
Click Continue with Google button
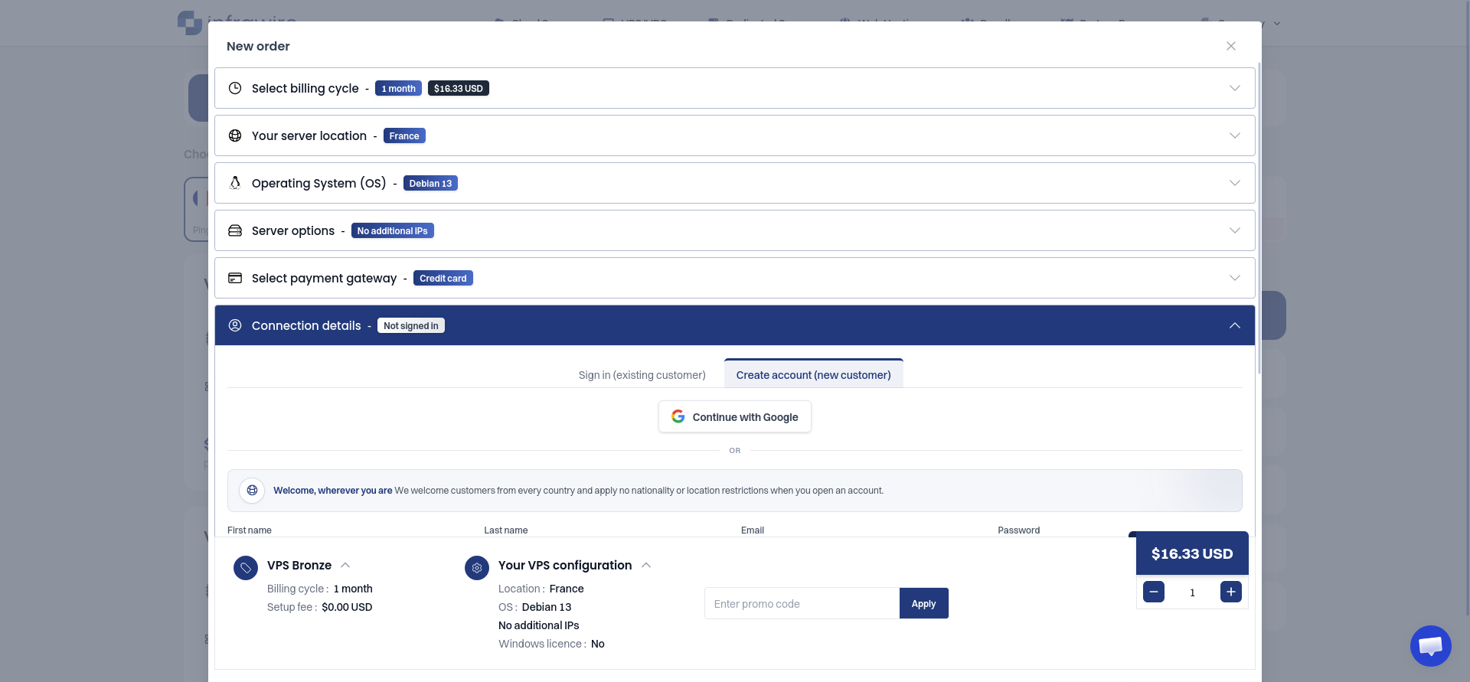point(734,416)
